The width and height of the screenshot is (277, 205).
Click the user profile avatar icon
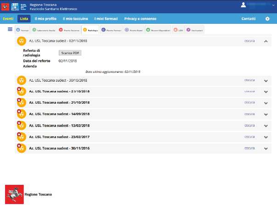[x=243, y=5]
